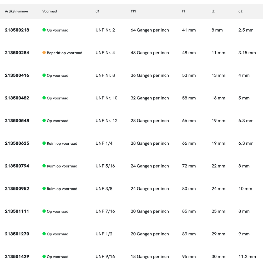Click the d2 column header

pyautogui.click(x=240, y=11)
